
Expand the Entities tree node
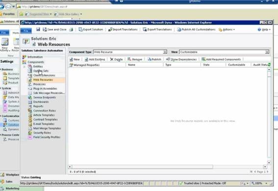[x=25, y=66]
